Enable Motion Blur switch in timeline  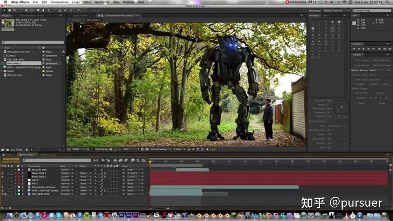126,160
